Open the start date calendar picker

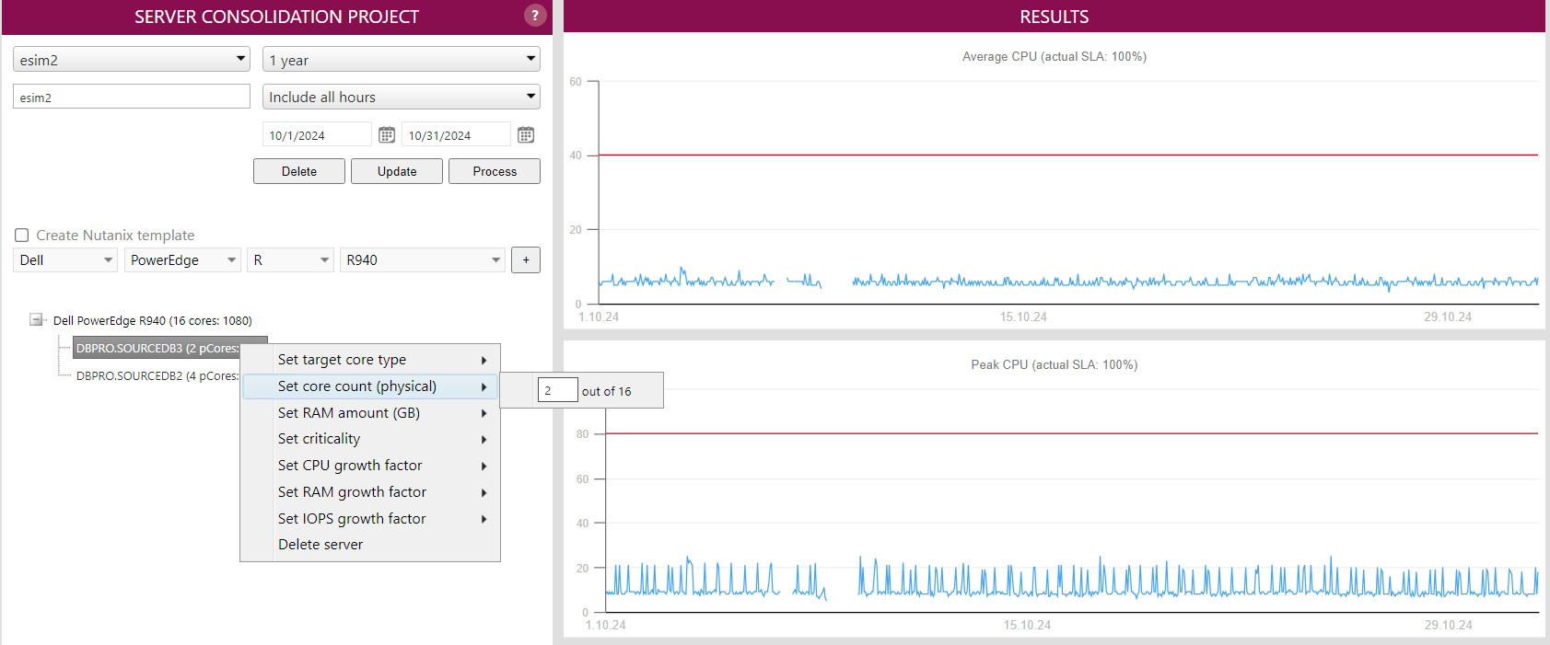click(x=387, y=135)
